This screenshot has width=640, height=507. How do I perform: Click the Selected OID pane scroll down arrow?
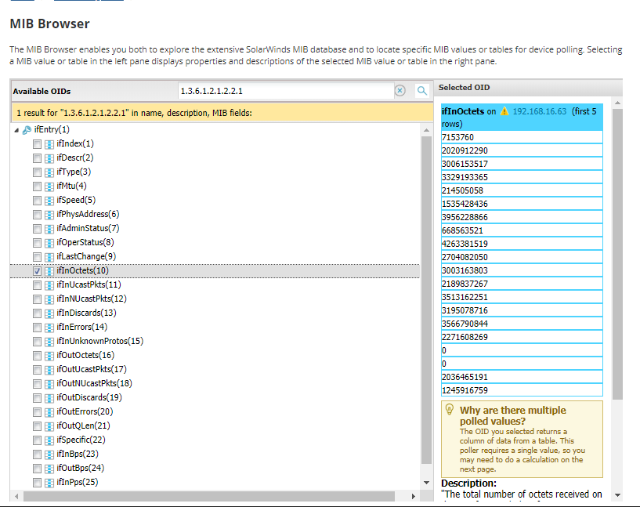pos(617,495)
